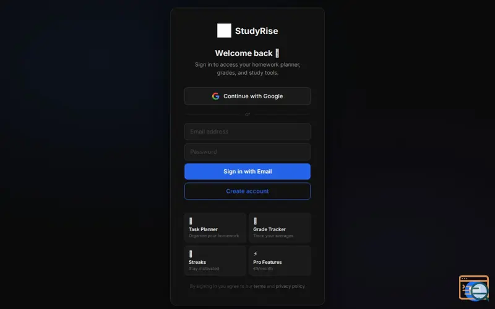The width and height of the screenshot is (495, 309).
Task: Click the StudyRise brand name
Action: click(257, 31)
